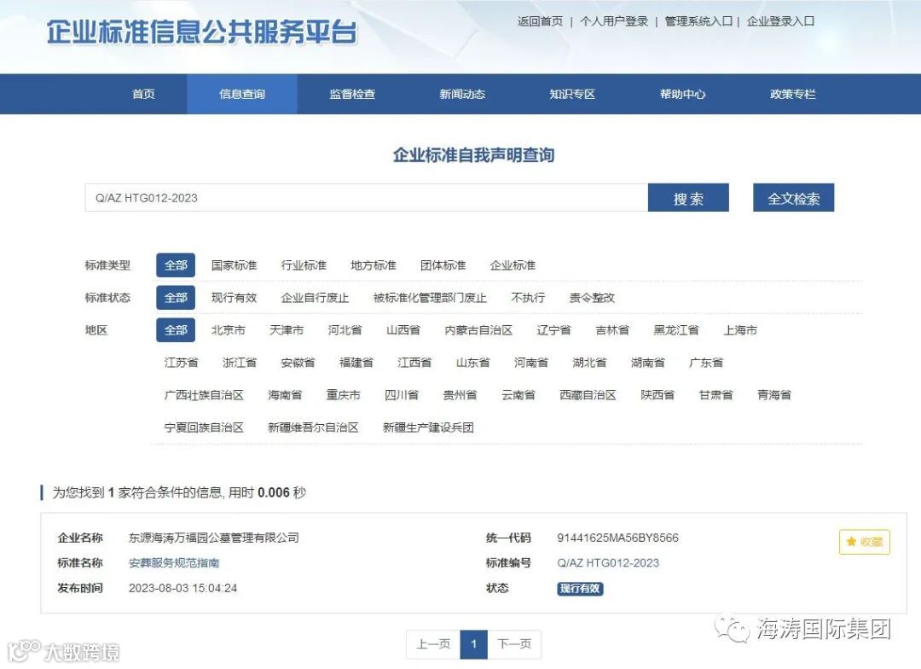The width and height of the screenshot is (921, 669).
Task: Select 全部 in 标准类型 row
Action: 176,265
